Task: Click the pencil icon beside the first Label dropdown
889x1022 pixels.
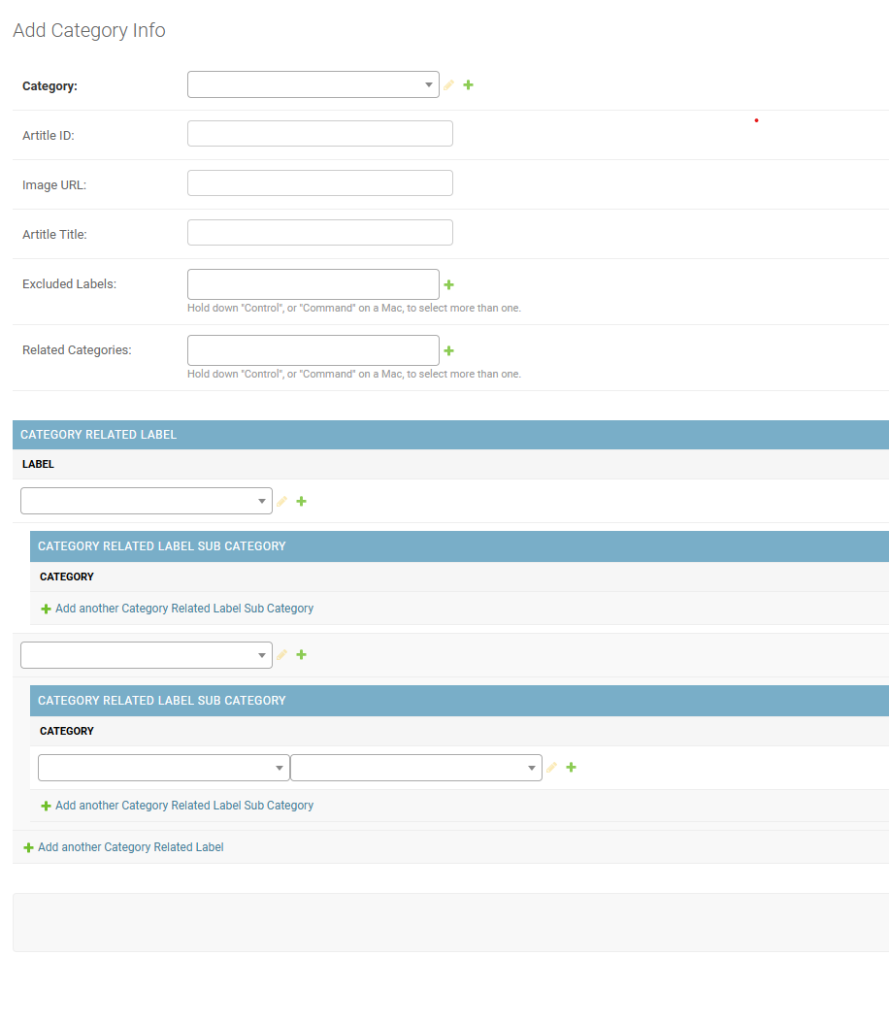Action: pyautogui.click(x=281, y=501)
